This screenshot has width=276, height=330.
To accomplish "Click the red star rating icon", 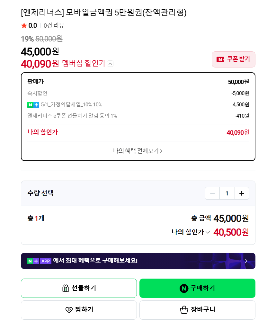I will click(x=24, y=25).
